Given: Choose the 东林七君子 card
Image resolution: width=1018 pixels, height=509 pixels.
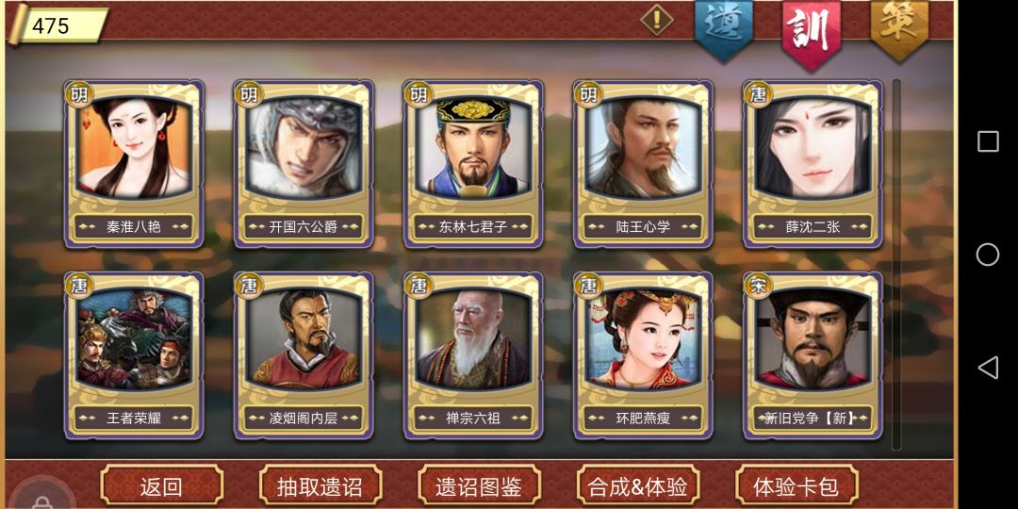Looking at the screenshot, I should [473, 164].
